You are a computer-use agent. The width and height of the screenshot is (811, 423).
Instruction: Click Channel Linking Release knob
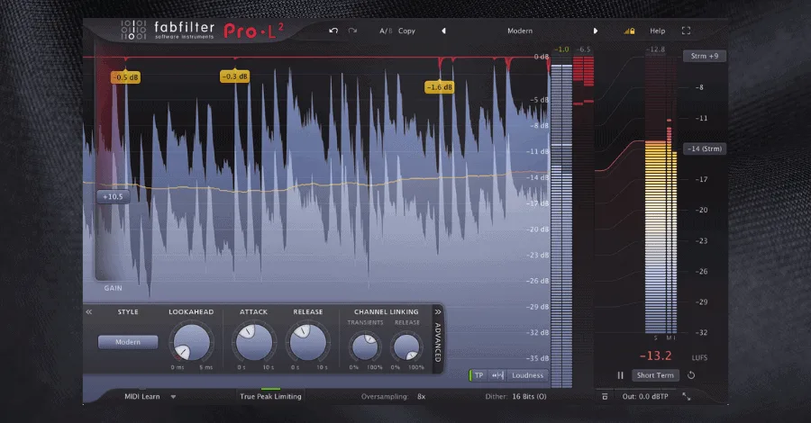(x=406, y=346)
